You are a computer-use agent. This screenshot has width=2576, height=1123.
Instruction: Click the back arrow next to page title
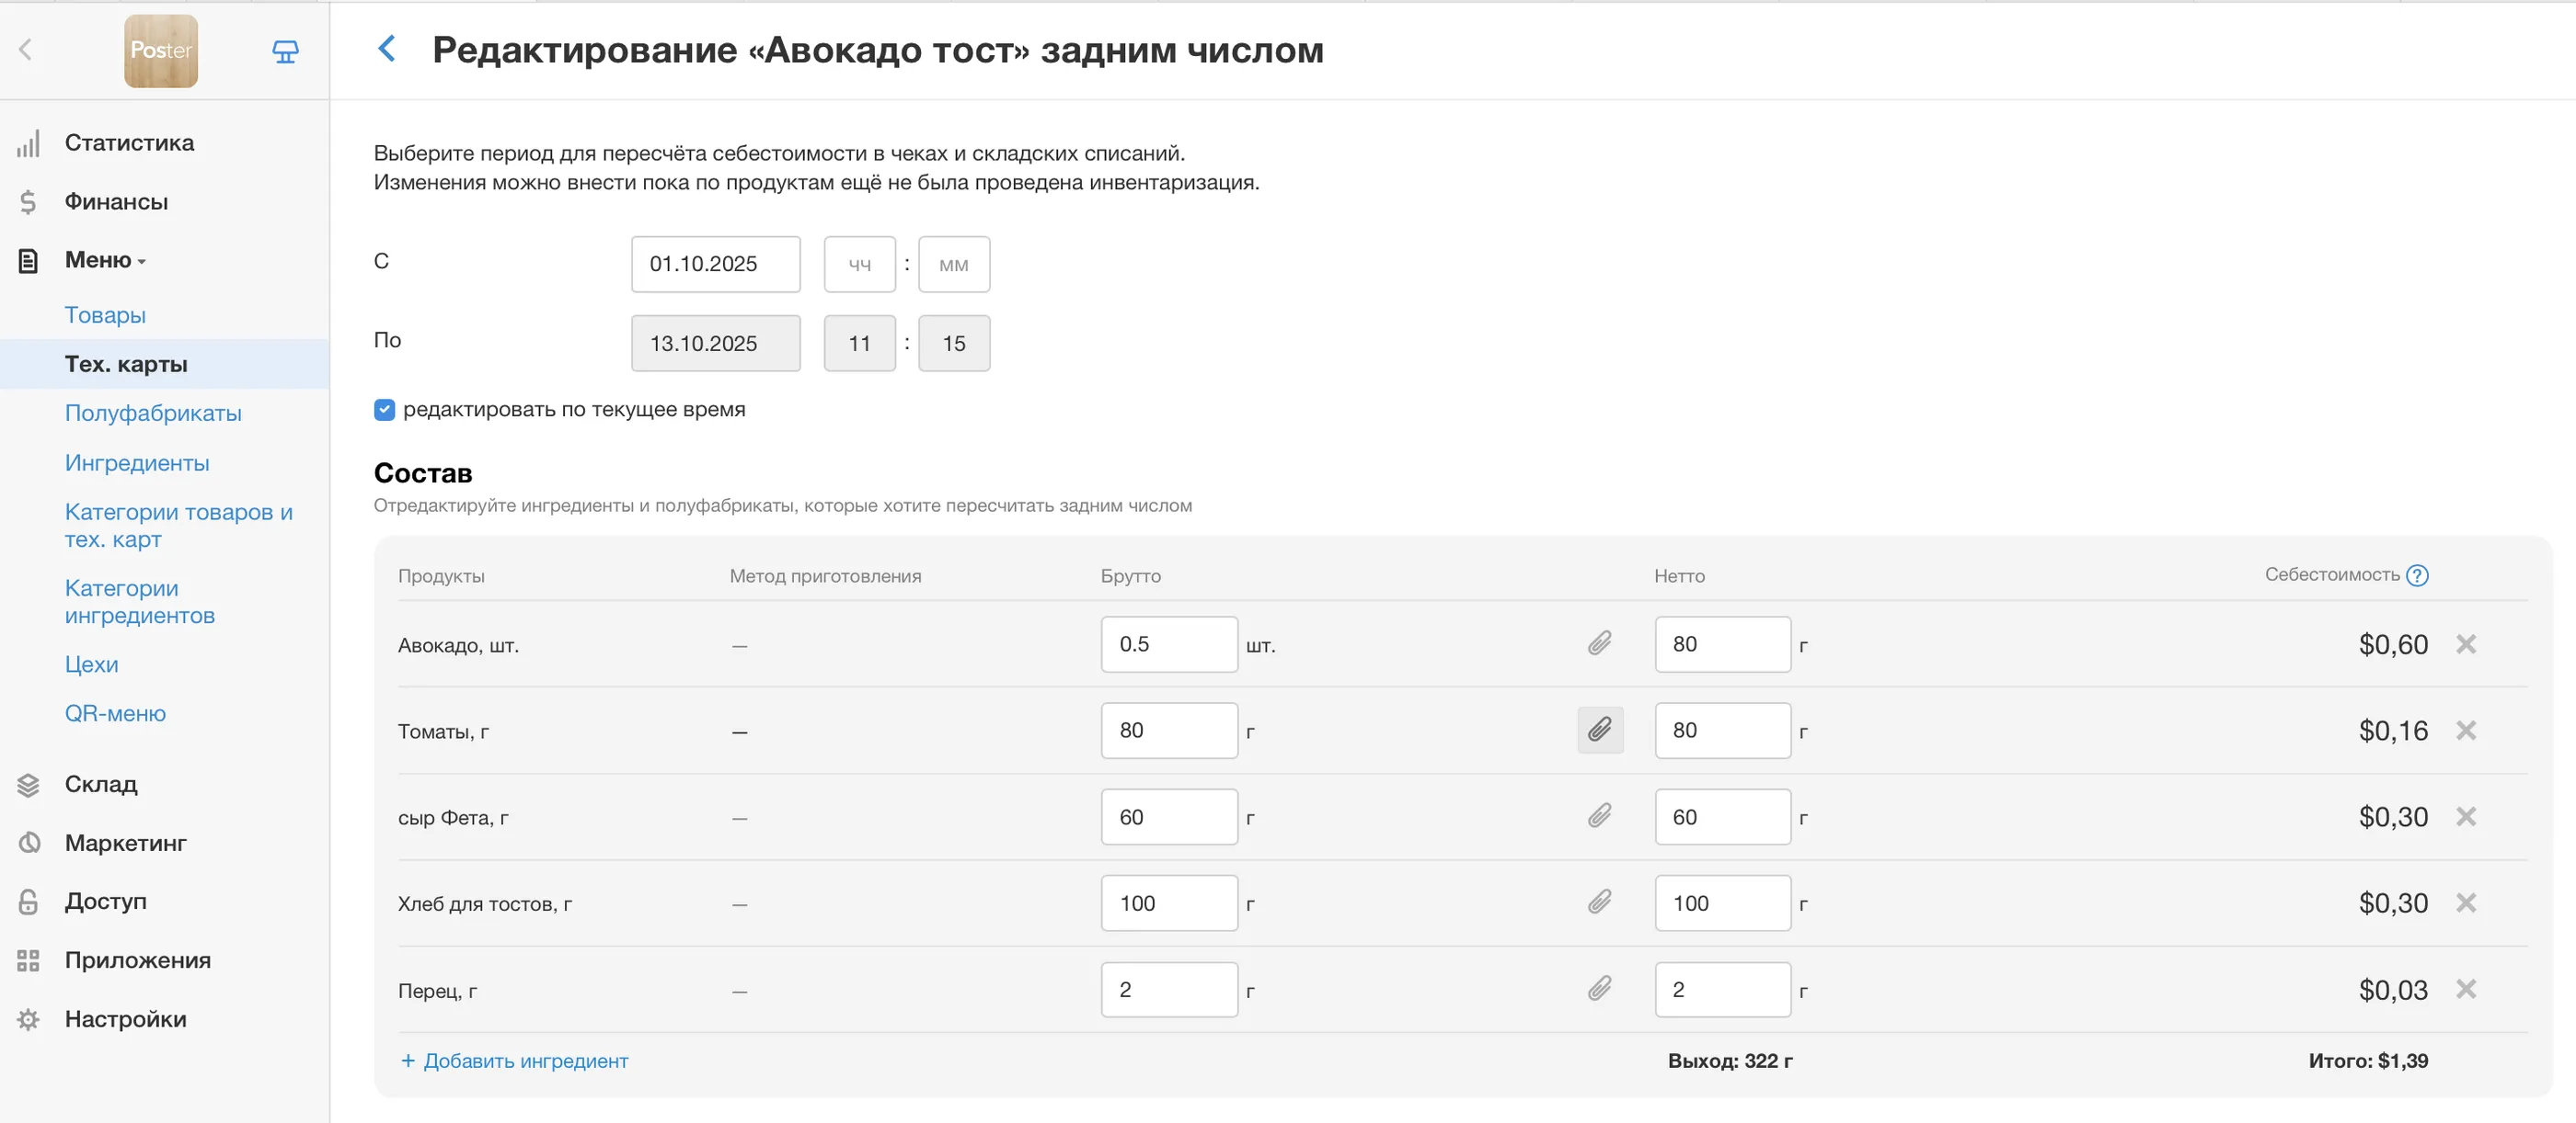coord(387,49)
